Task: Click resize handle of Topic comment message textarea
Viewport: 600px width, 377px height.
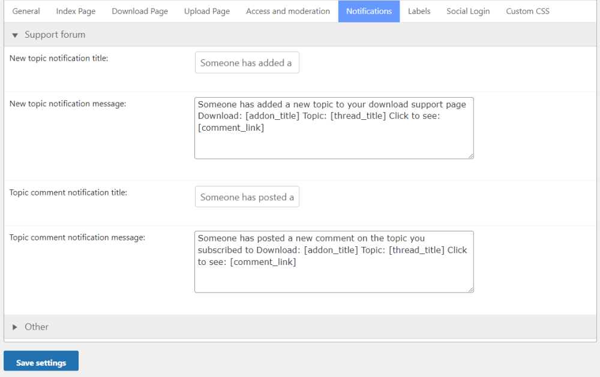Action: click(470, 289)
